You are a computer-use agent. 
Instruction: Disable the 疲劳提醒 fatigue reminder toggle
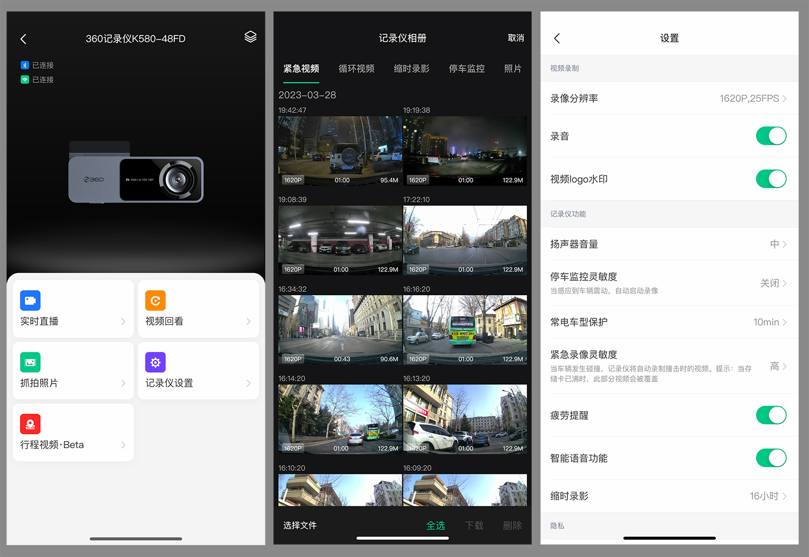(x=771, y=415)
